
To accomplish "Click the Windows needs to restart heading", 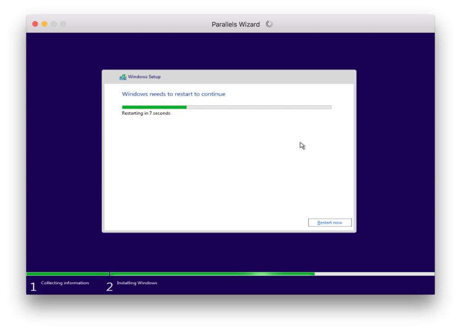I will 174,94.
